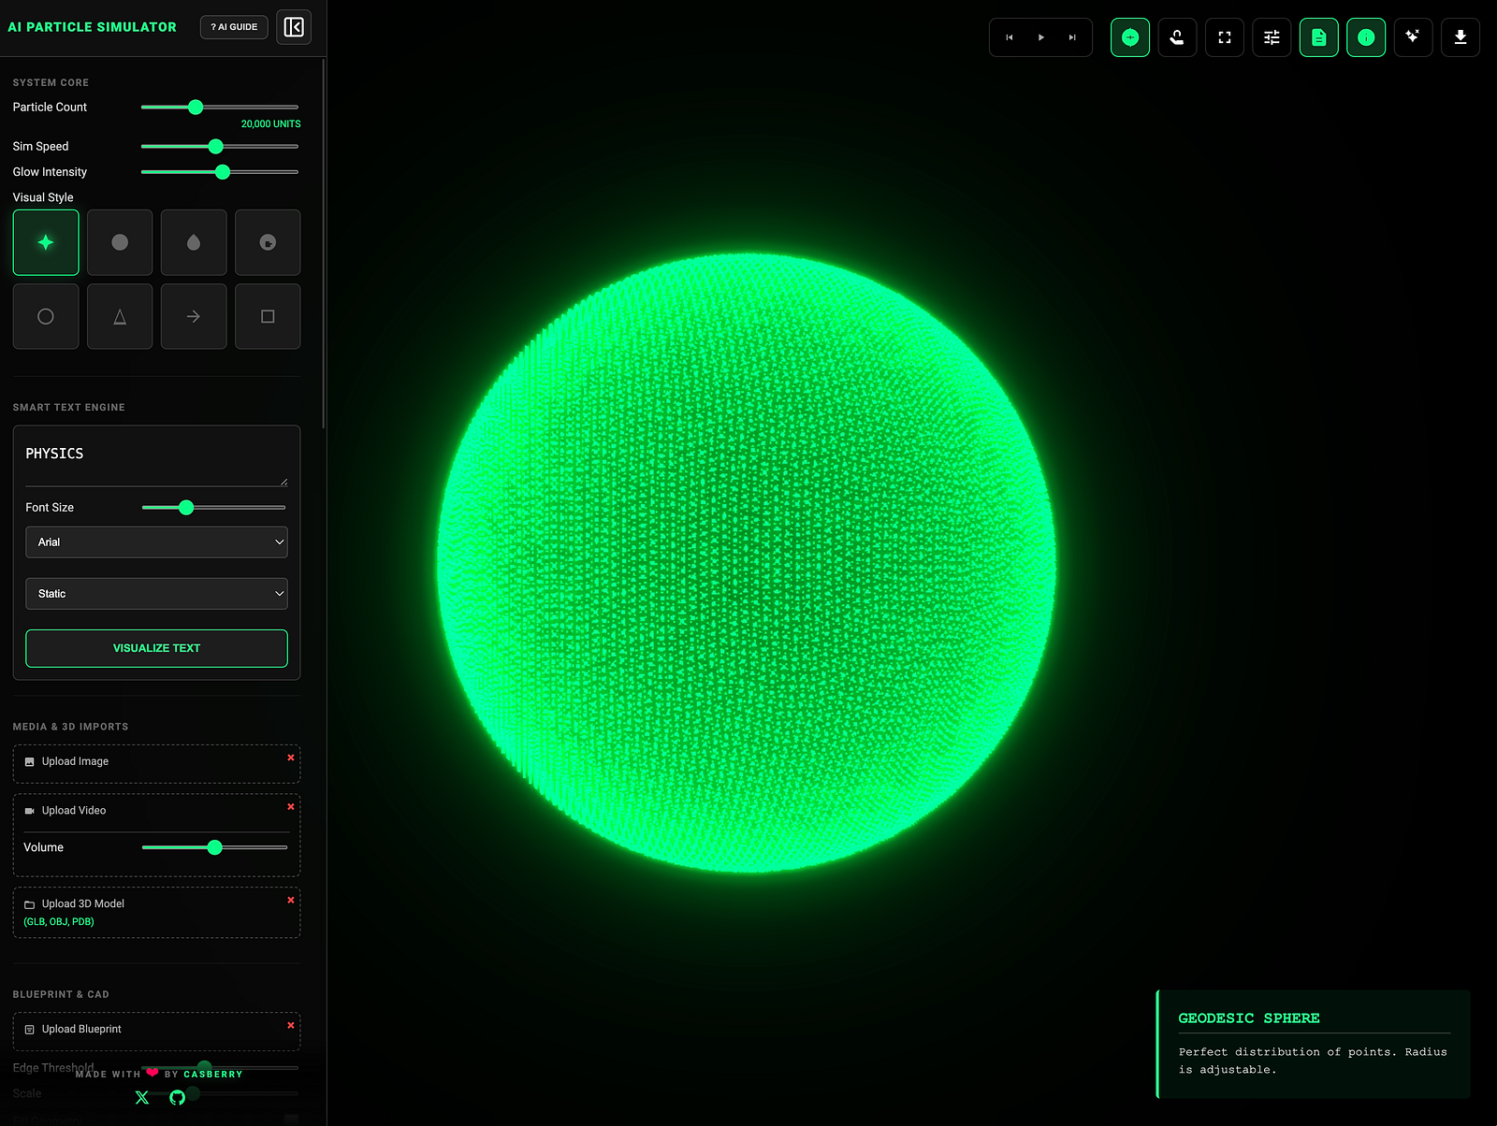
Task: Open the tune settings sliders icon
Action: click(1272, 37)
